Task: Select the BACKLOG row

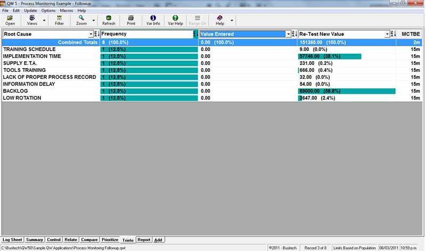Action: 212,91
